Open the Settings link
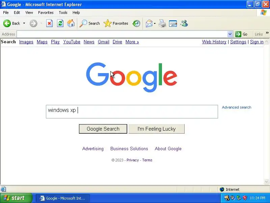Screen dimensions: 270x203 pos(238,42)
